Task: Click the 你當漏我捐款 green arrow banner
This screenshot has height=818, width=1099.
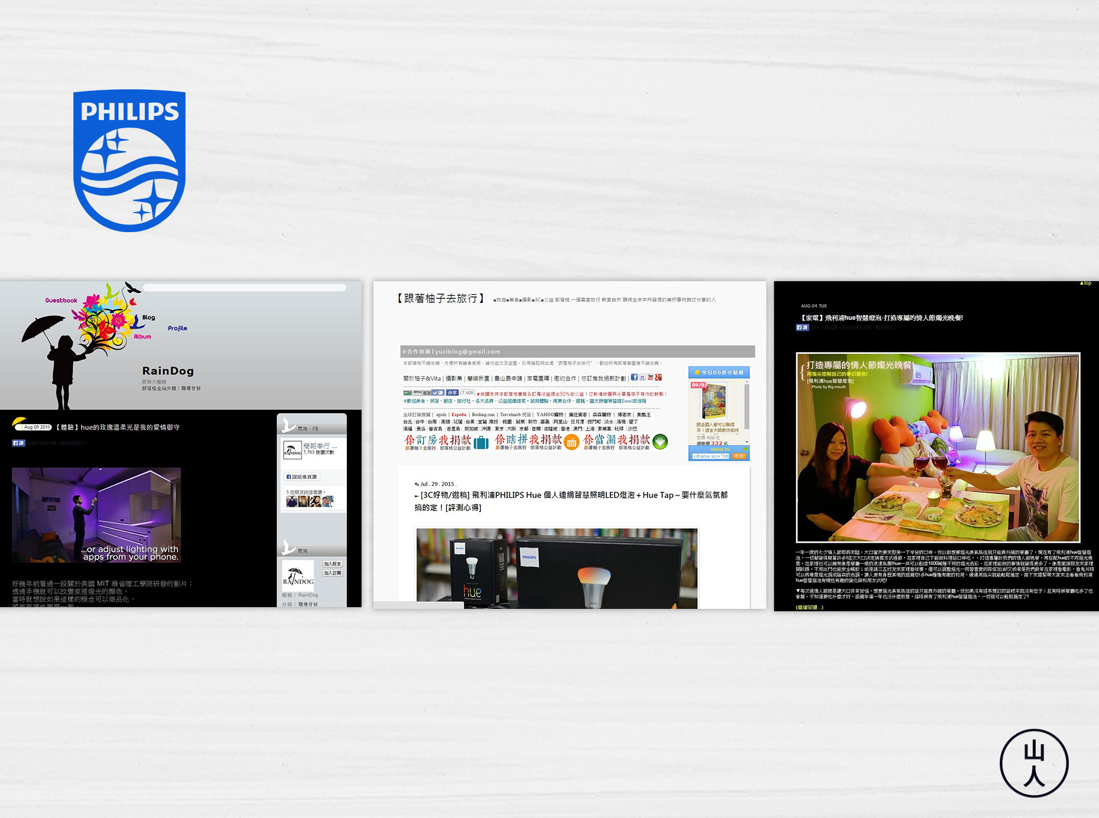Action: (x=626, y=442)
